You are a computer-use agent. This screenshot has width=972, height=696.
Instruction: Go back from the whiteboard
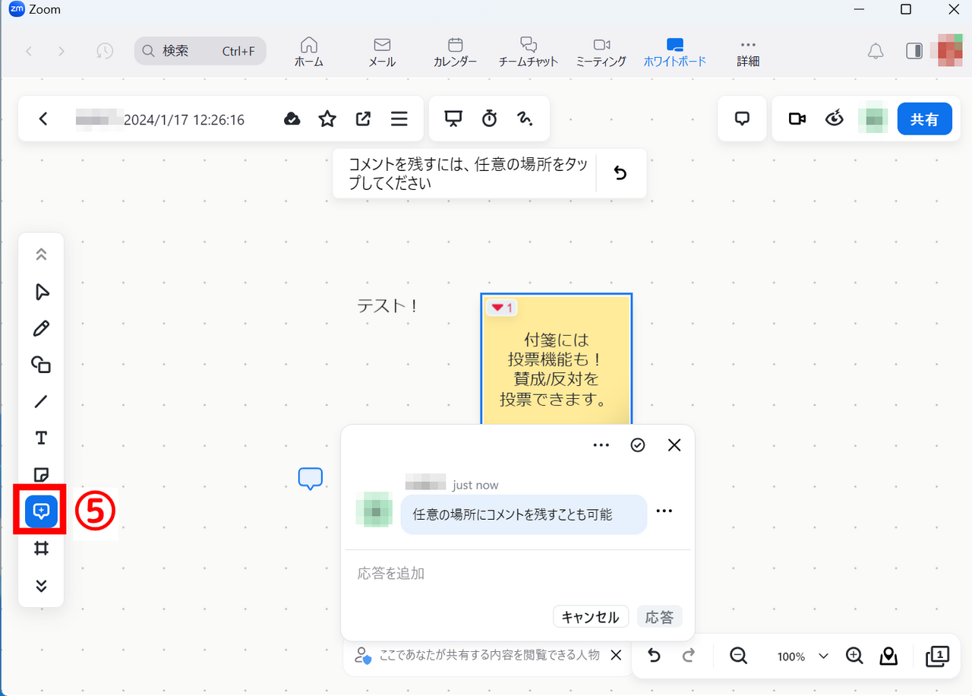43,119
